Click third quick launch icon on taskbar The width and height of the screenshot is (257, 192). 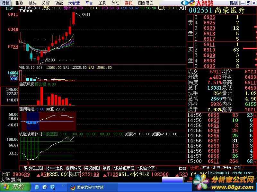[53, 187]
